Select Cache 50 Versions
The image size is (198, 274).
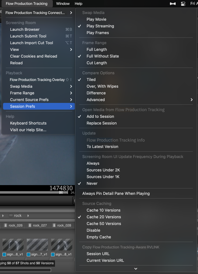click(136, 224)
